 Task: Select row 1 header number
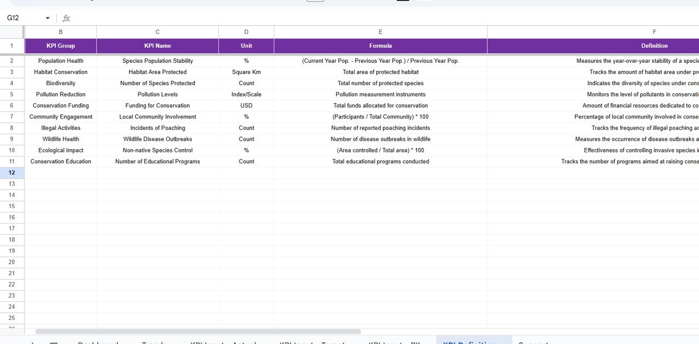coord(12,46)
